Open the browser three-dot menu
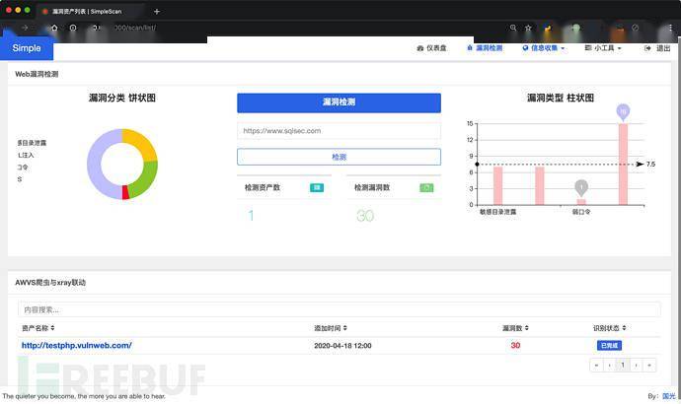Screen dimensions: 681x404 coord(670,28)
